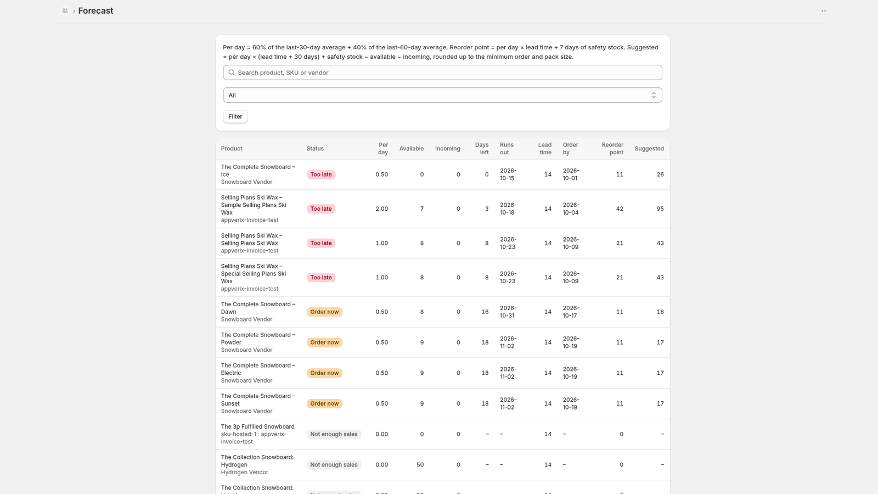Image resolution: width=878 pixels, height=494 pixels.
Task: Click the Product column header
Action: click(232, 149)
